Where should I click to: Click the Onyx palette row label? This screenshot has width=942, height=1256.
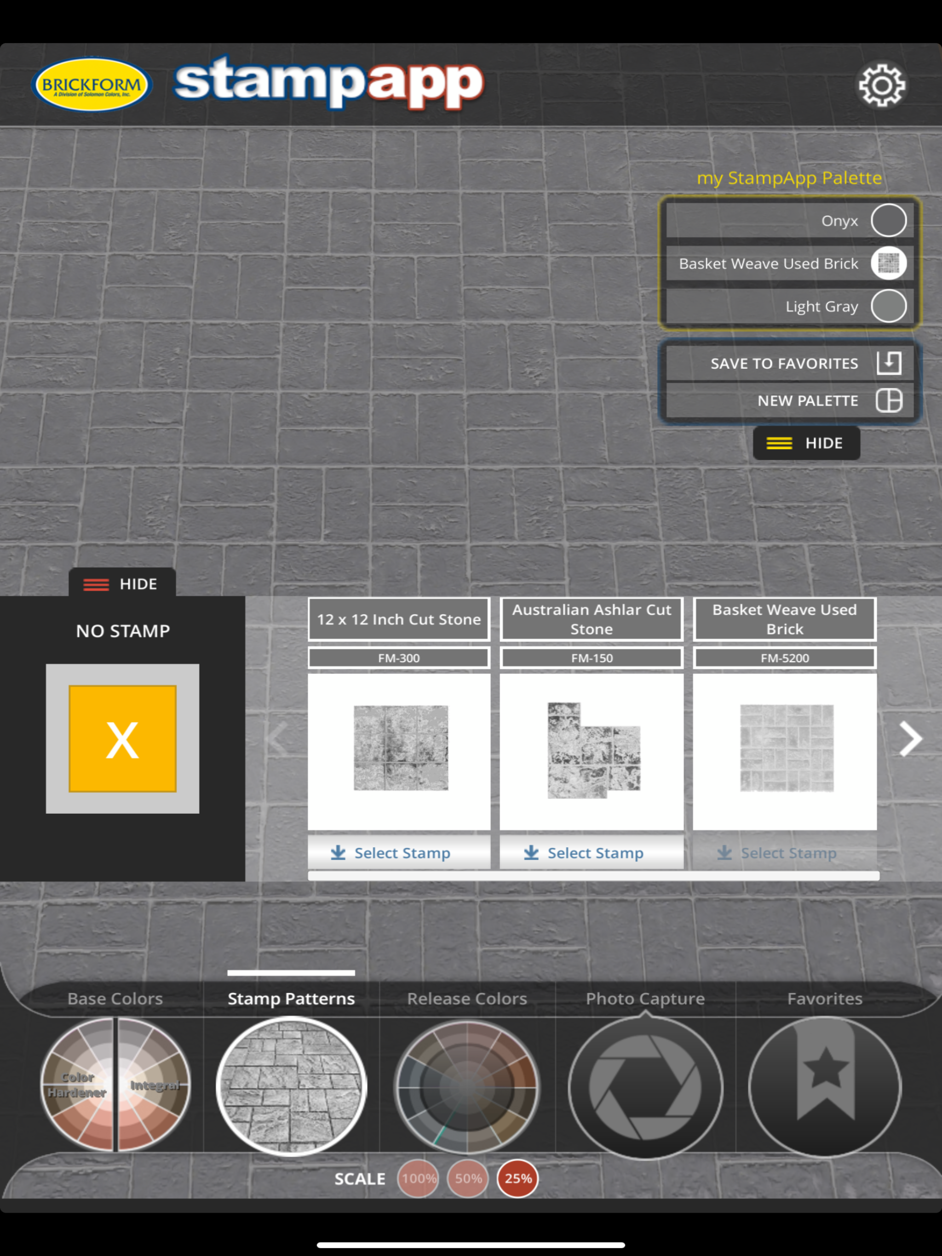[x=840, y=220]
